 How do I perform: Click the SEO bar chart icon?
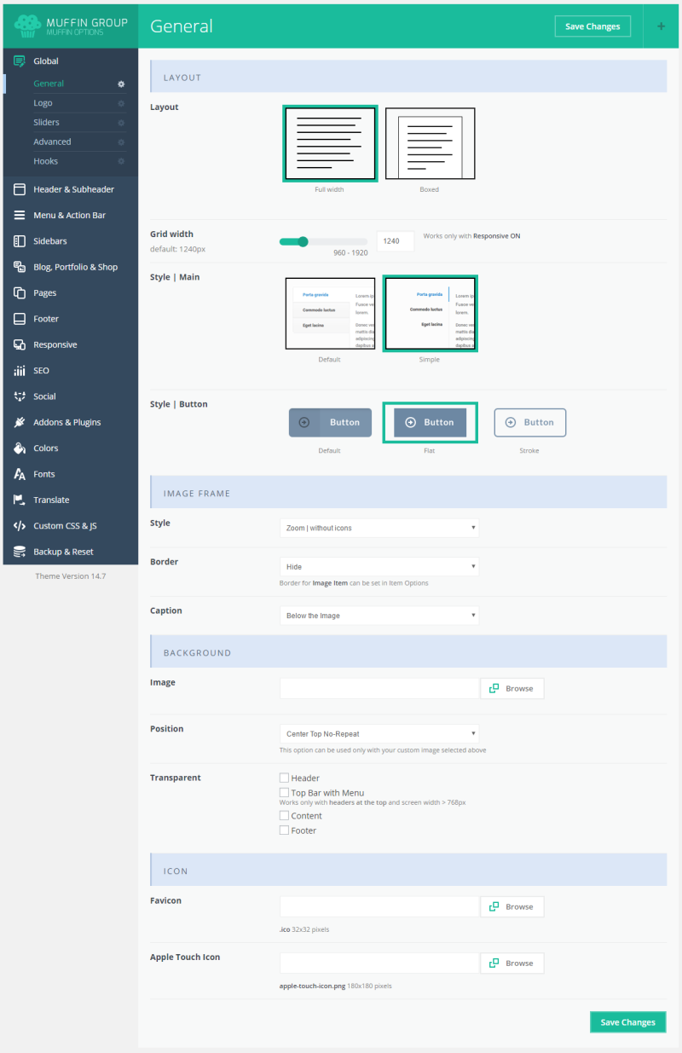pos(20,371)
